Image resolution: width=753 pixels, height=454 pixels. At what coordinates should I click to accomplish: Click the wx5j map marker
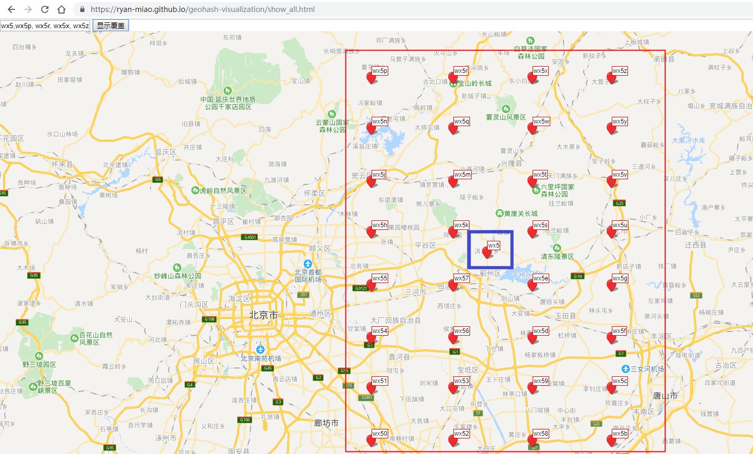(x=372, y=182)
